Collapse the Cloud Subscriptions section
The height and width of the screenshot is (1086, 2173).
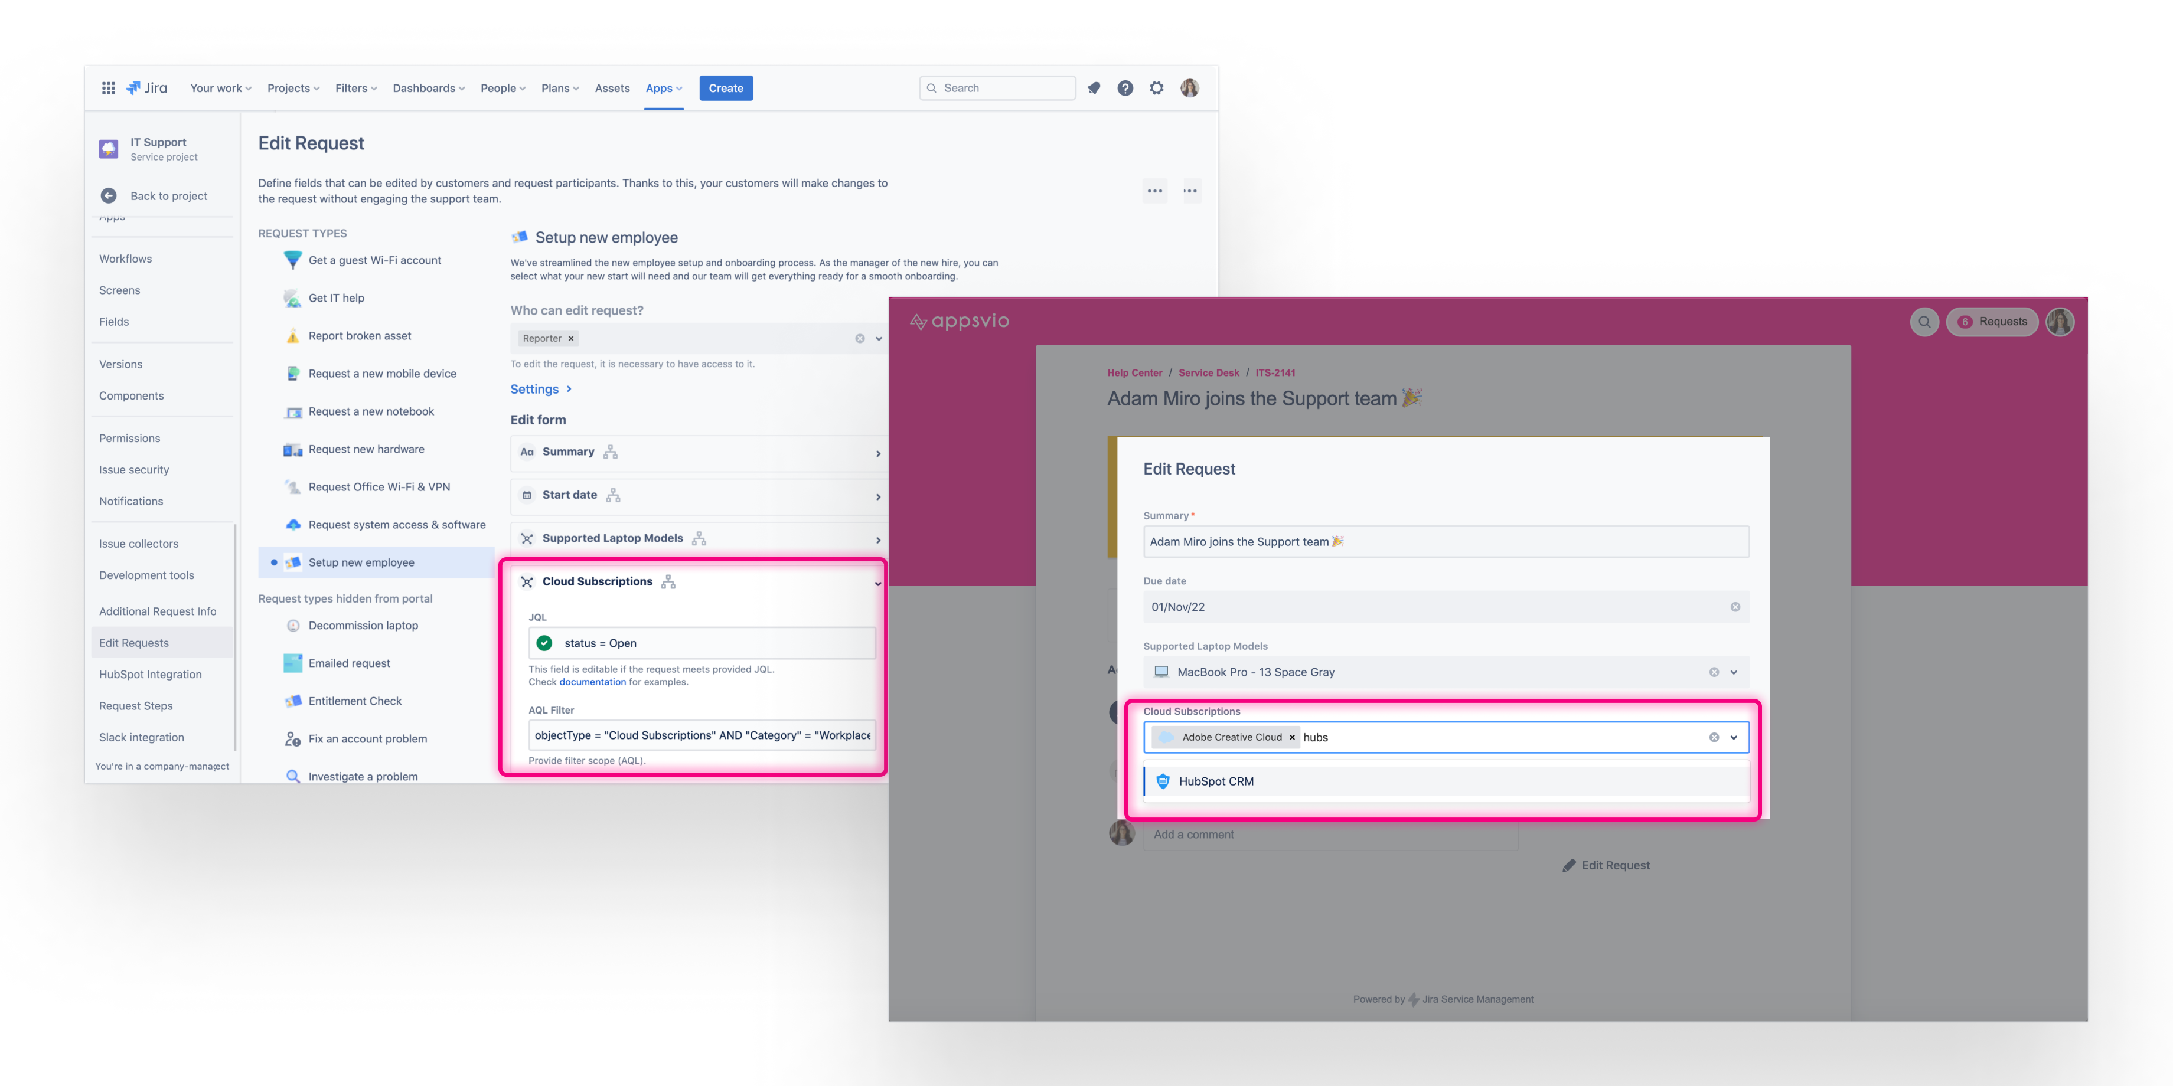pyautogui.click(x=877, y=583)
